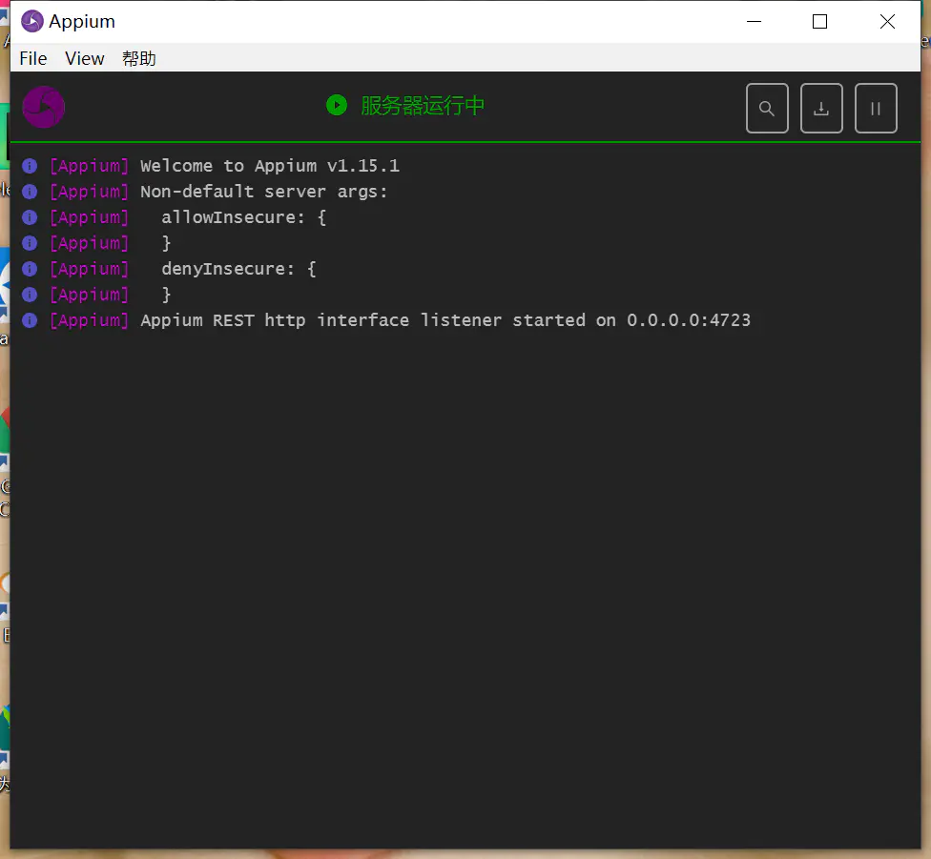Click the Appium icon in the title bar
Image resolution: width=931 pixels, height=859 pixels.
(x=32, y=21)
